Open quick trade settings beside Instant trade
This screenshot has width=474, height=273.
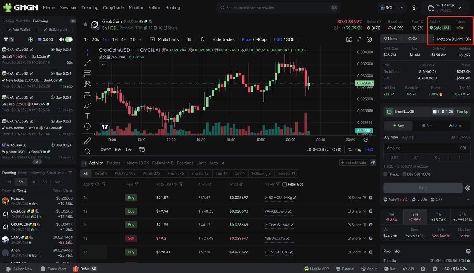(x=373, y=163)
